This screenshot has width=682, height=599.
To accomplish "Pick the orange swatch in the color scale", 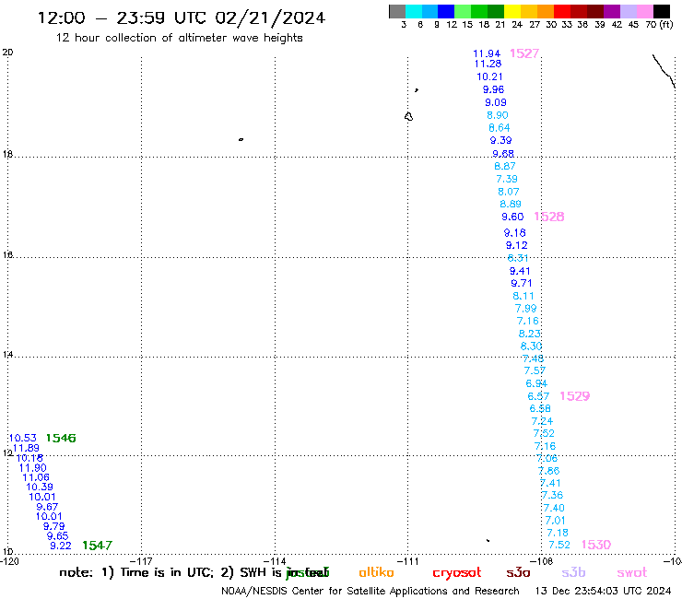I will 546,11.
